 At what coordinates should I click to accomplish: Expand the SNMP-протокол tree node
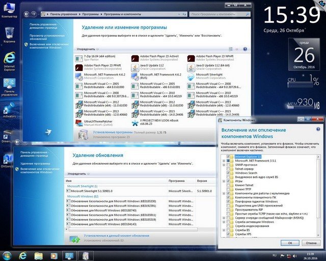(x=224, y=165)
